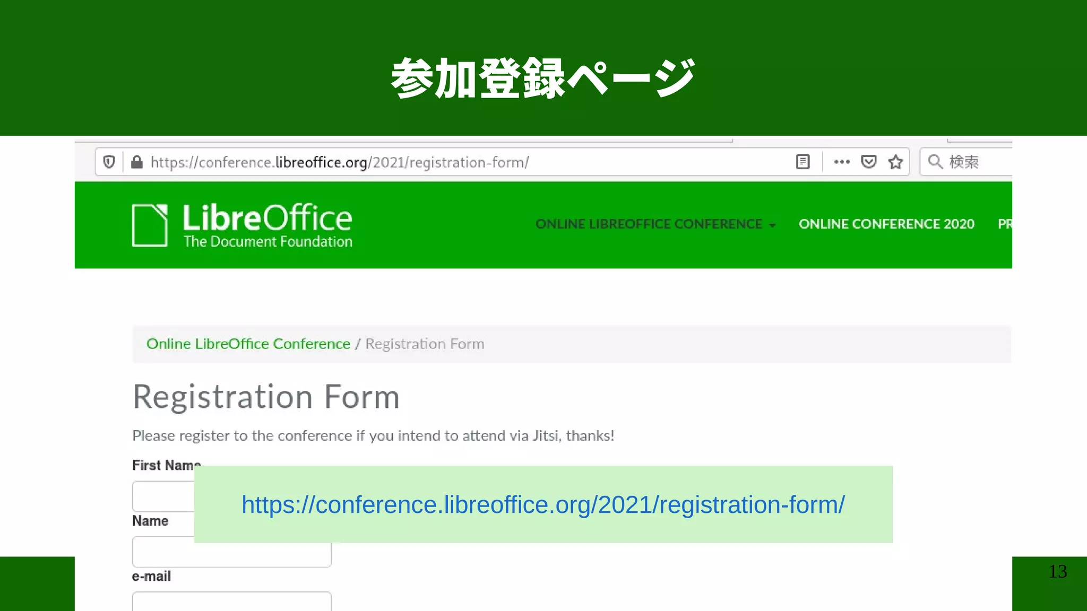
Task: Click the tracking protection shield icon
Action: click(x=109, y=162)
